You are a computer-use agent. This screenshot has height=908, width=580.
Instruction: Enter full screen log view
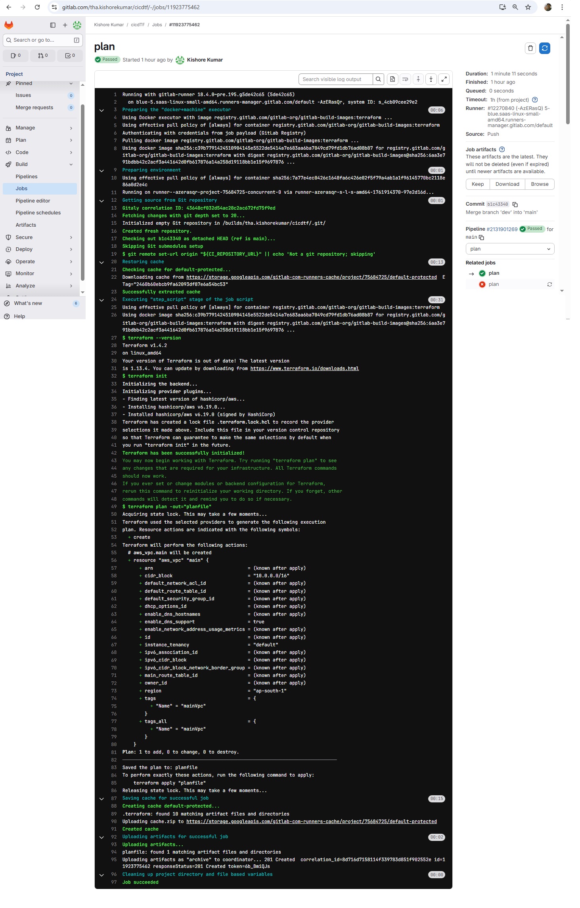[444, 79]
